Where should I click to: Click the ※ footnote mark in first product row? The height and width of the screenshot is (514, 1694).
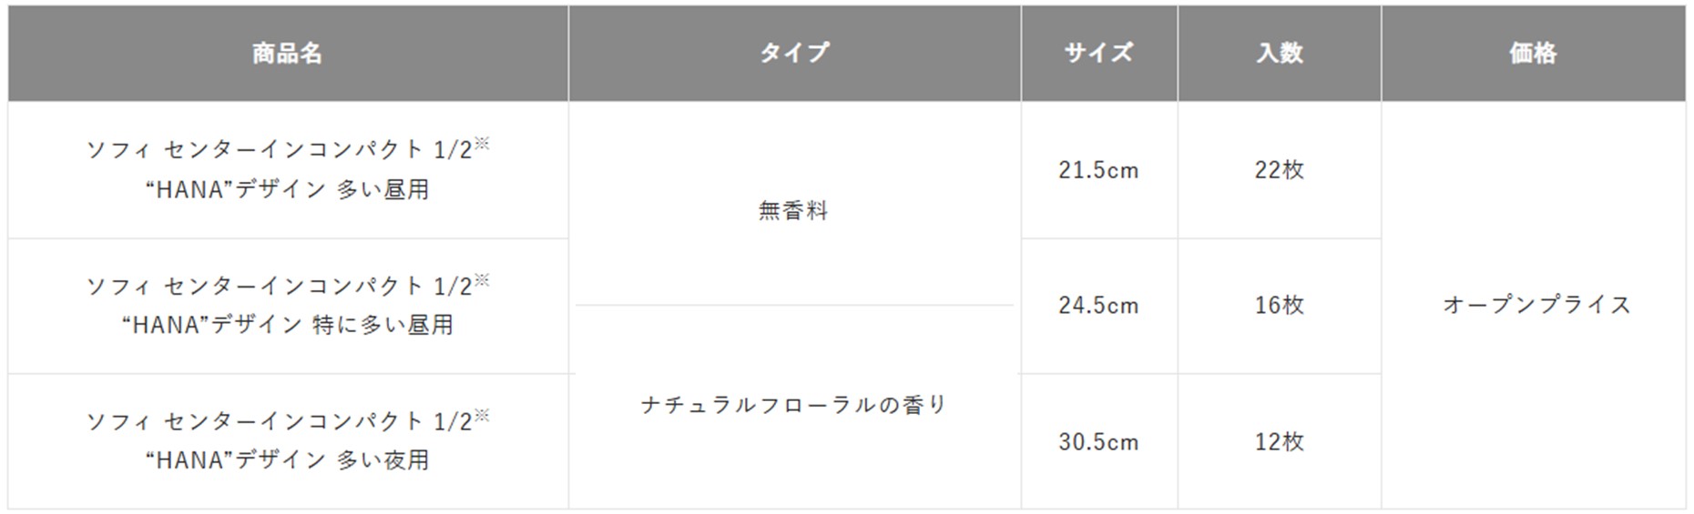(482, 143)
